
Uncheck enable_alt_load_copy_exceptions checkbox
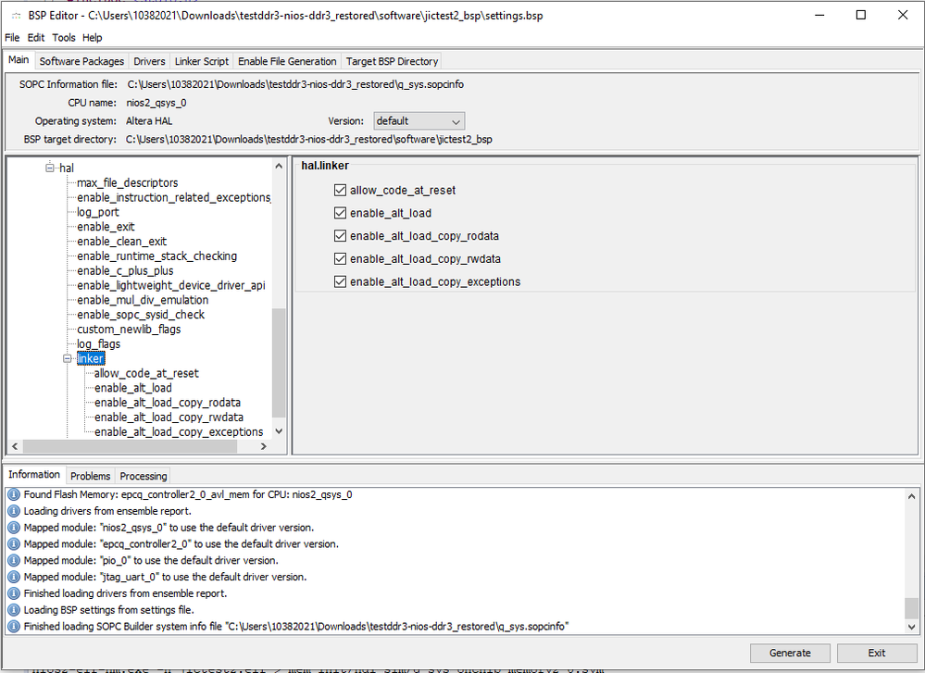click(x=340, y=281)
